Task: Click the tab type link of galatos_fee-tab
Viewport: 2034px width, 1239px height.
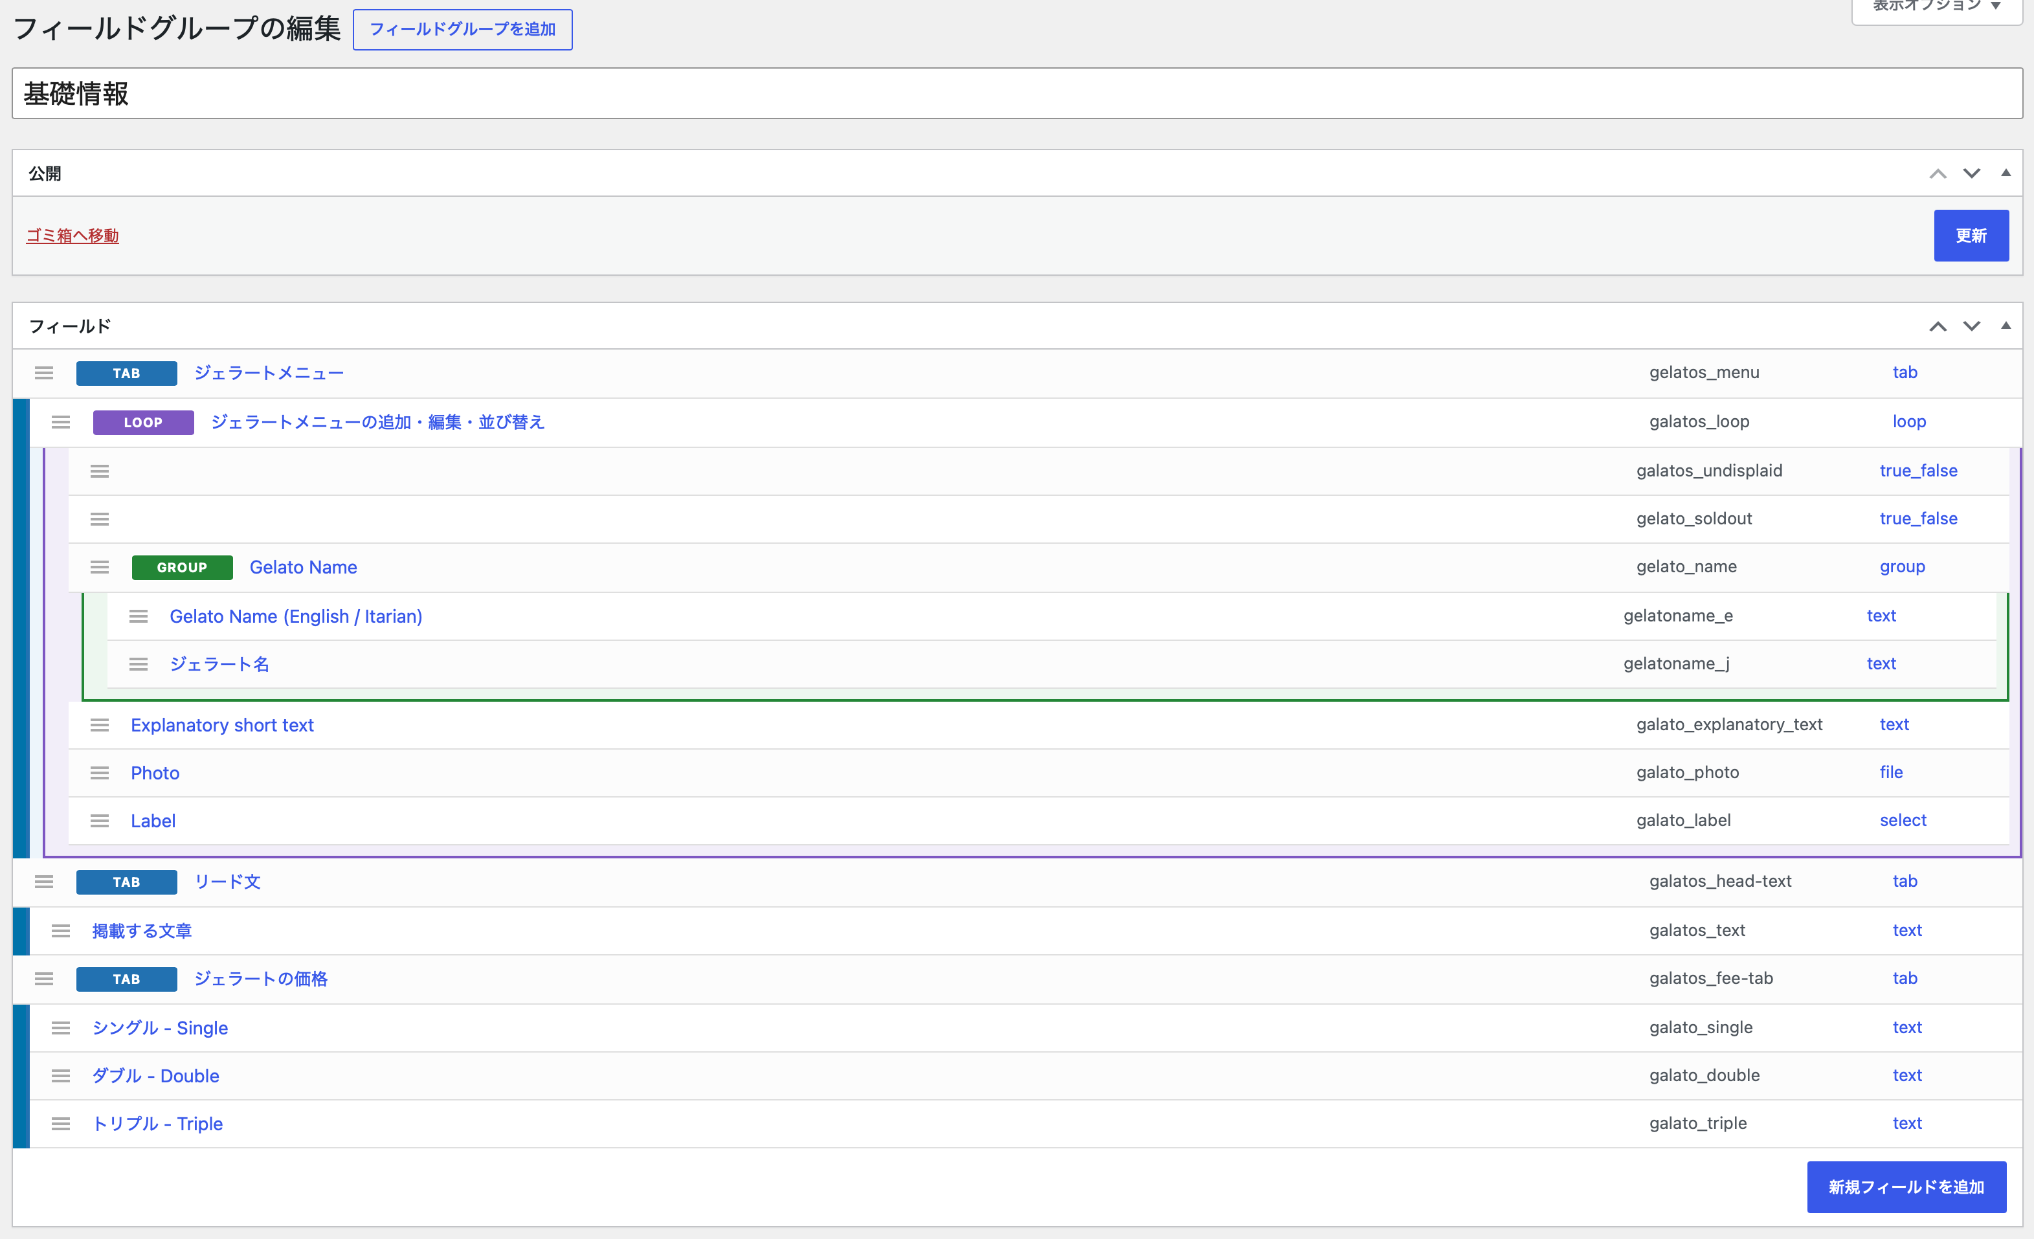Action: click(x=1905, y=979)
